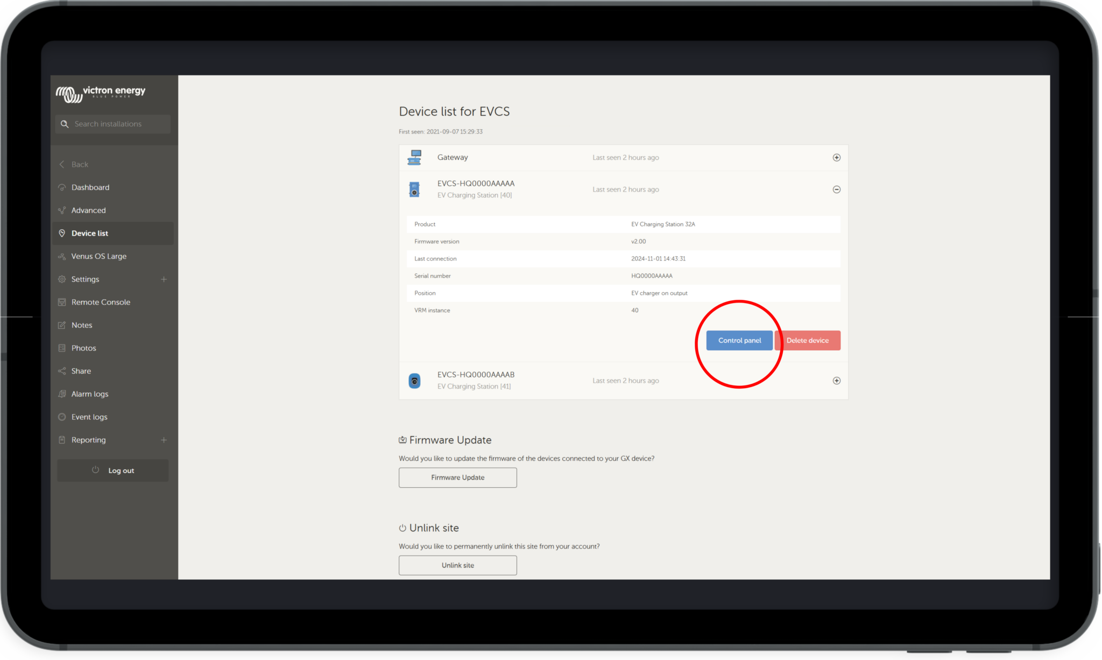Click the Victron Energy logo
This screenshot has height=660, width=1102.
click(x=101, y=94)
